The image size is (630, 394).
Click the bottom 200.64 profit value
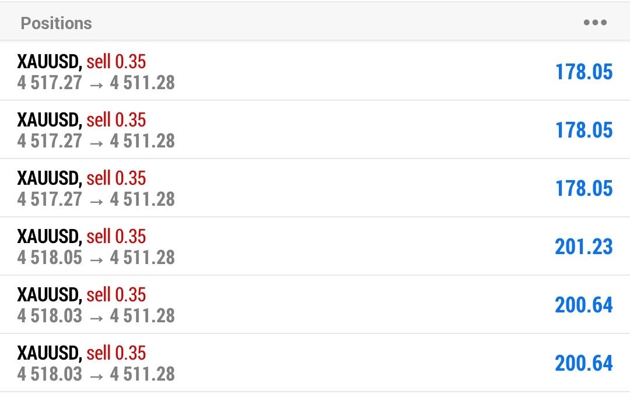click(584, 363)
